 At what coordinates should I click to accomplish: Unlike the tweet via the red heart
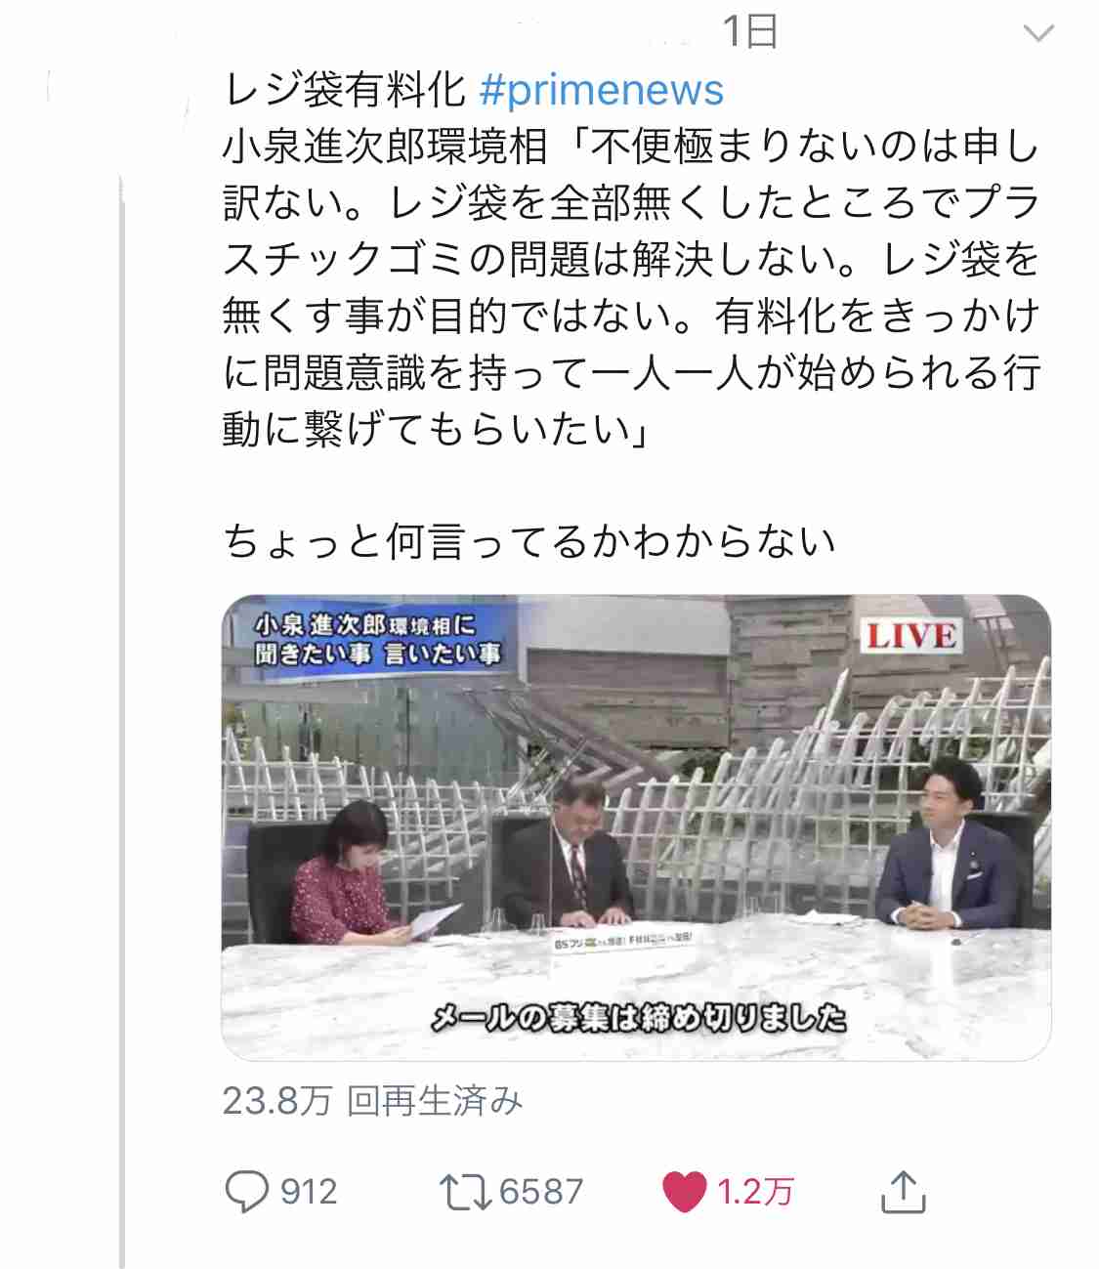click(x=684, y=1192)
